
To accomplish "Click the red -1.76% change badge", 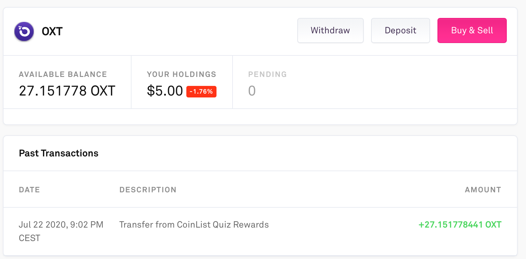I will tap(201, 92).
